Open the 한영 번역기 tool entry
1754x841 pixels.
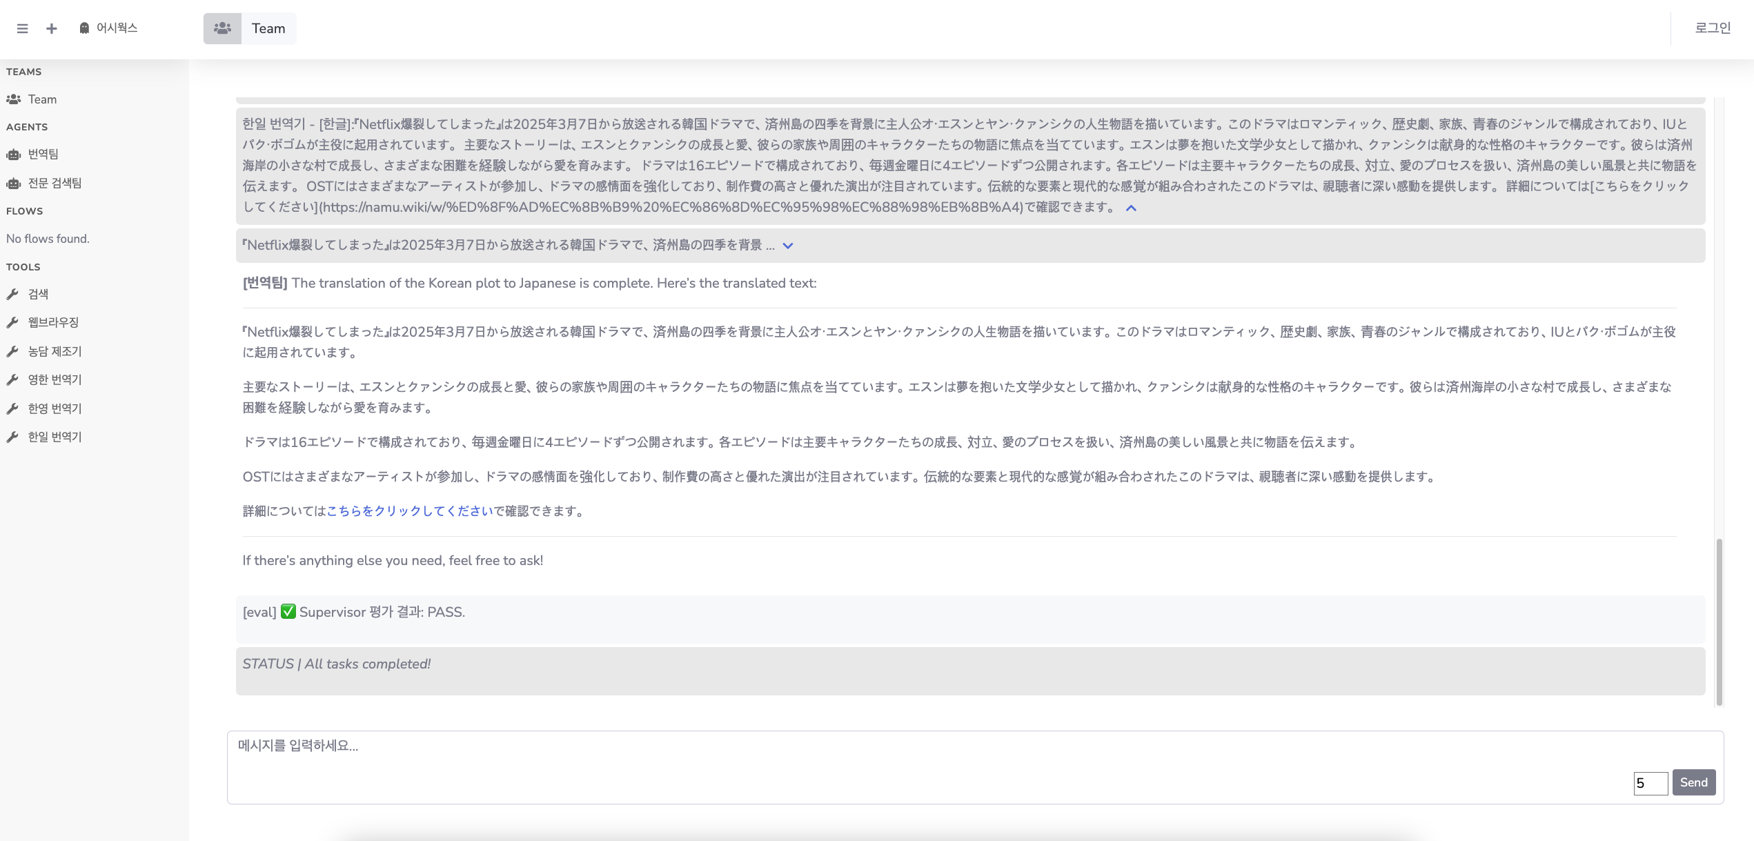[x=55, y=408]
